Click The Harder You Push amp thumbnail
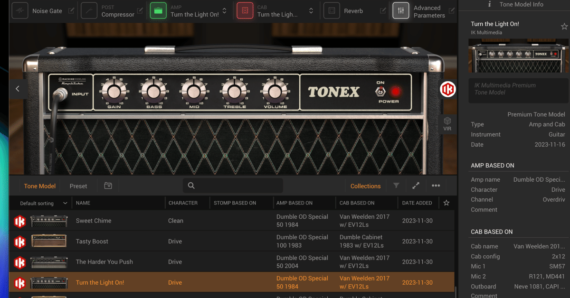This screenshot has width=570, height=298. pyautogui.click(x=49, y=262)
